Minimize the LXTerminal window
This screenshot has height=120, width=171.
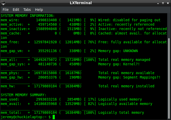tap(158, 3)
